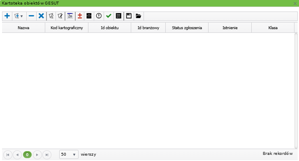Click the 'wierszy' label

click(88, 154)
